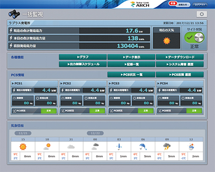Select the umbrella icon at 06 forecast

point(143,147)
